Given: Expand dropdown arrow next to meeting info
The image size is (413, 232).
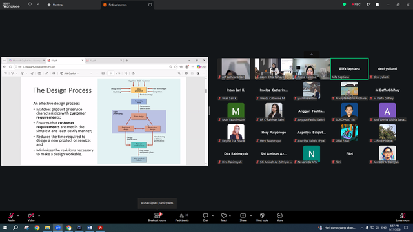Looking at the screenshot, I should (37, 4).
